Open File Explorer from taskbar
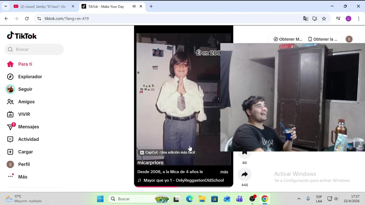Viewport: 365px width, 205px height. click(202, 199)
